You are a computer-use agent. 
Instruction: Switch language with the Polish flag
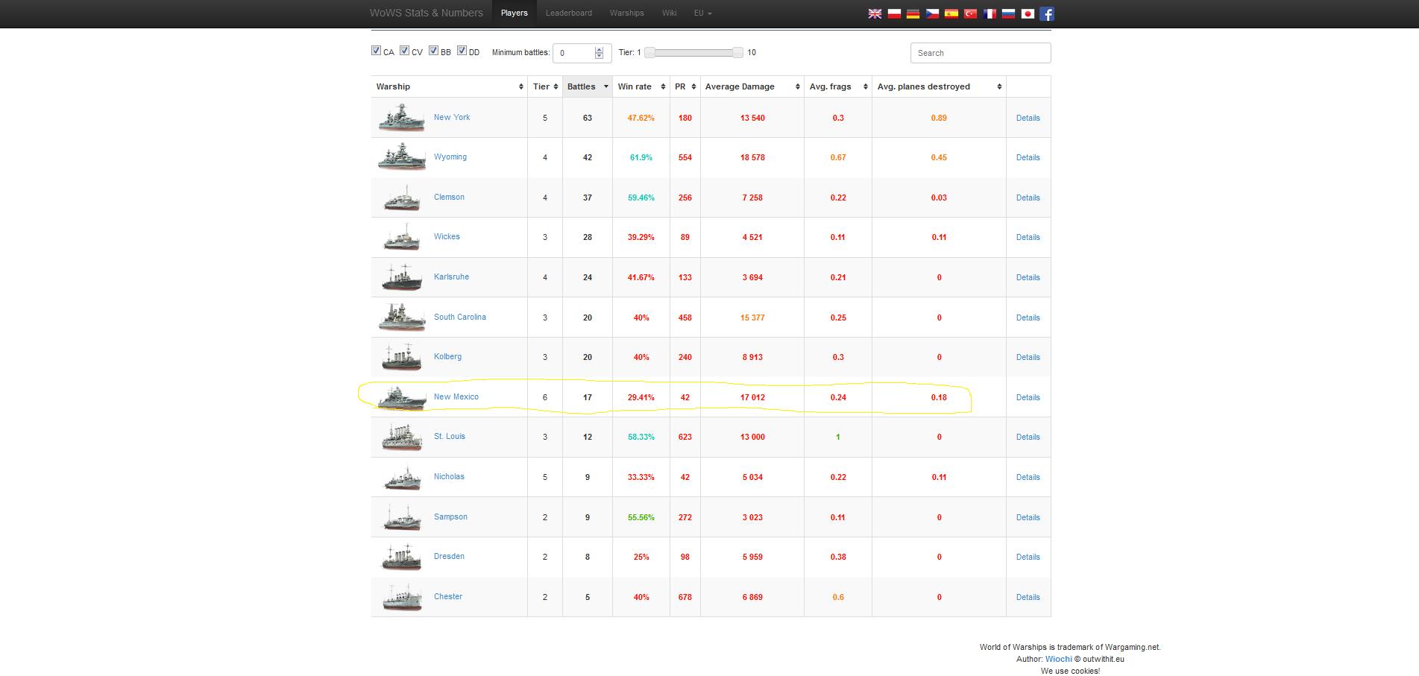(894, 13)
